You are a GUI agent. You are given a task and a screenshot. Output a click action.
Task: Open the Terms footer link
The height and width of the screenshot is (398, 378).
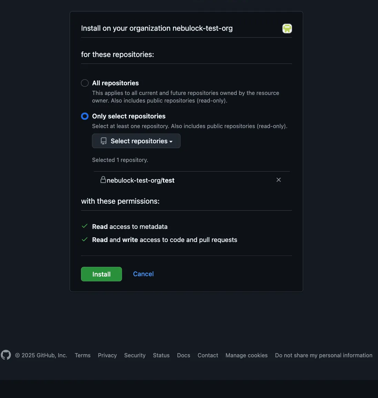(83, 355)
